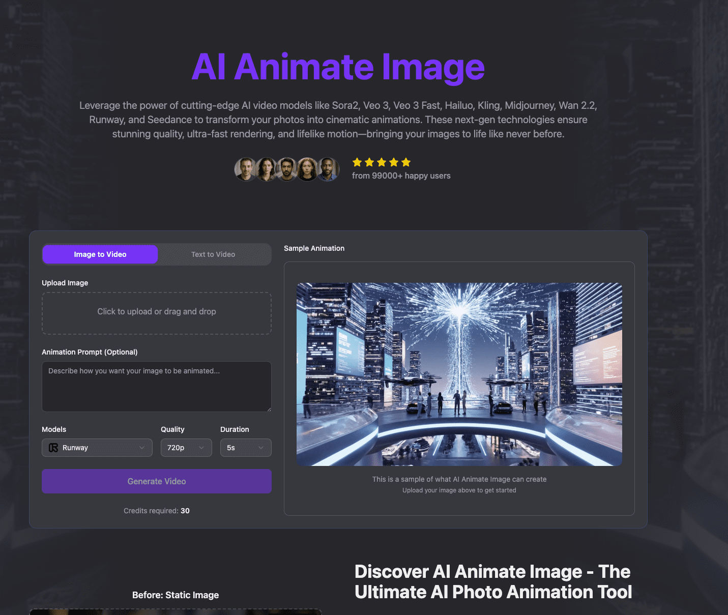The height and width of the screenshot is (615, 728).
Task: Expand the chevron on the 720p quality selector
Action: pyautogui.click(x=202, y=448)
